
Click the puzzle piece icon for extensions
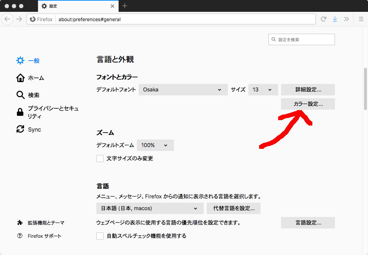pyautogui.click(x=20, y=222)
